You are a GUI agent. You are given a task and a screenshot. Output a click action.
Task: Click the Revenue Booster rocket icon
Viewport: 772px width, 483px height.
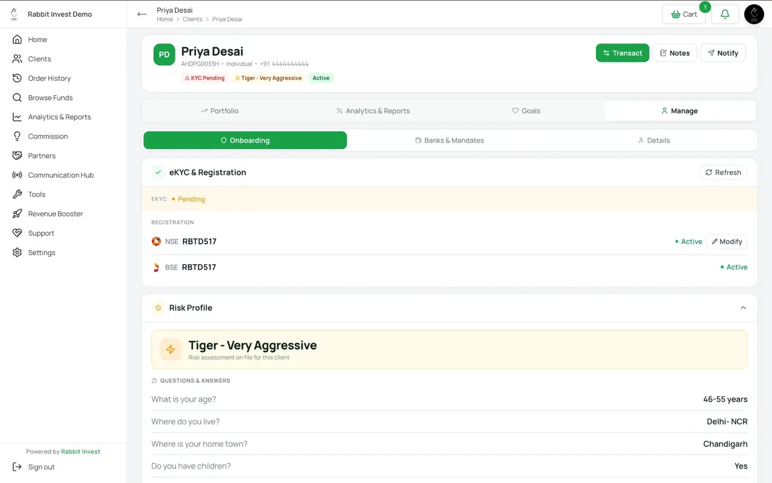(17, 213)
